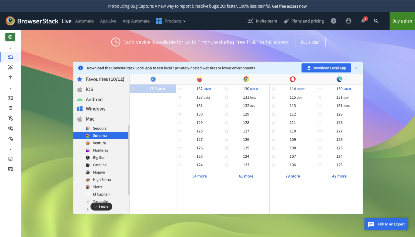Viewport: 415px width, 237px height.
Task: Click the user account profile icon
Action: [349, 21]
